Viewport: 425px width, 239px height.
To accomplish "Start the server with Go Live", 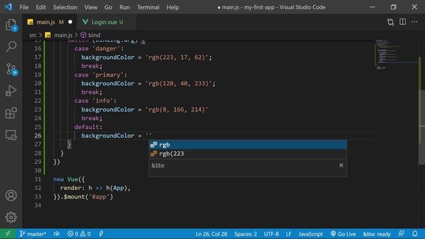I will point(343,234).
